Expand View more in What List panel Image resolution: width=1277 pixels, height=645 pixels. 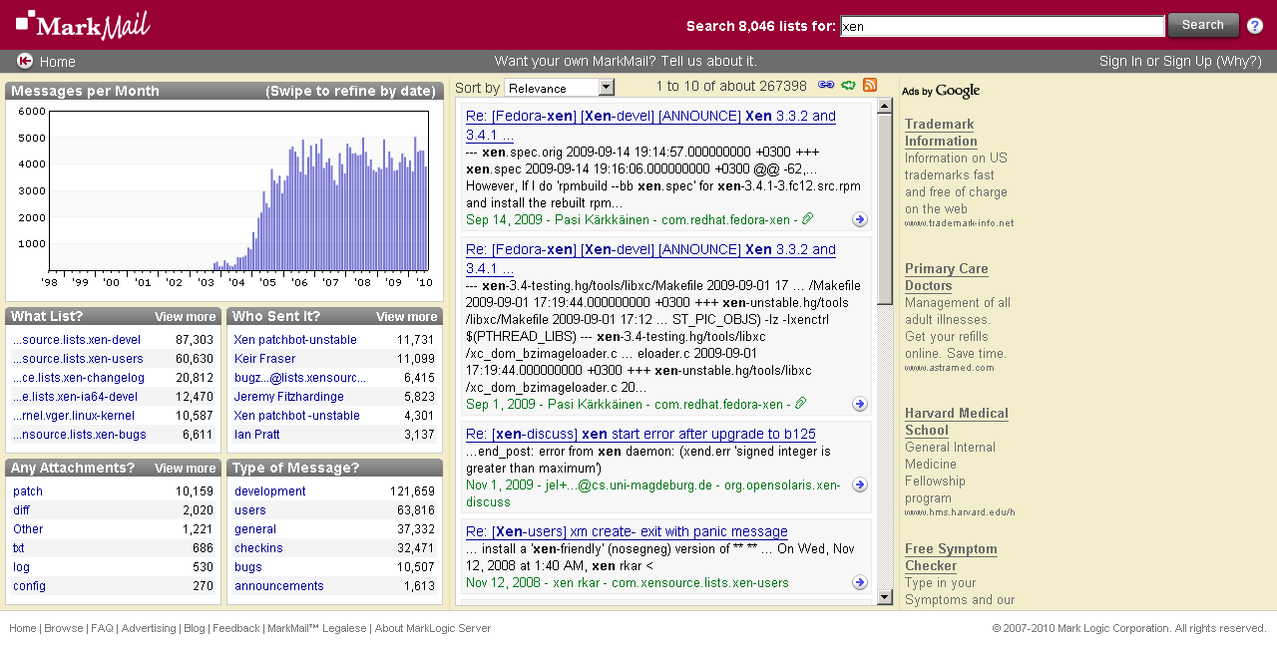click(185, 317)
